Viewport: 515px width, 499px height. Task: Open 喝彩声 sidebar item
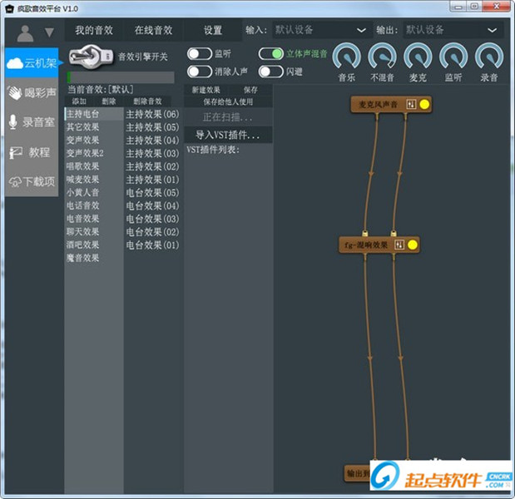pyautogui.click(x=32, y=93)
